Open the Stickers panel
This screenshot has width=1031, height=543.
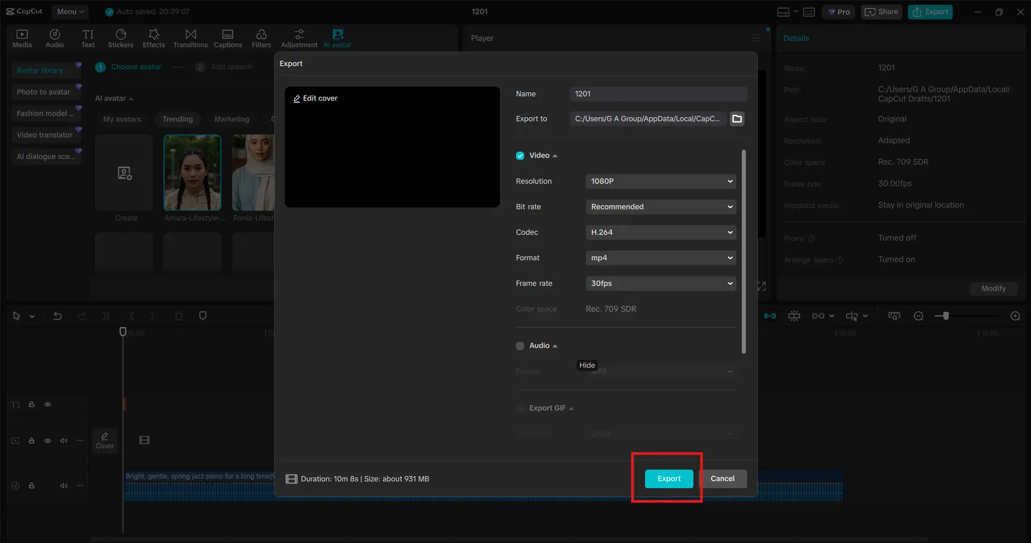(x=120, y=38)
